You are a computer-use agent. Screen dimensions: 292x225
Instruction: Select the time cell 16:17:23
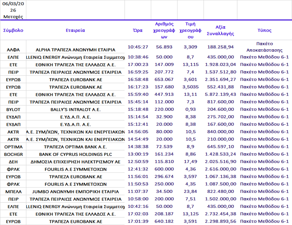pos(138,87)
